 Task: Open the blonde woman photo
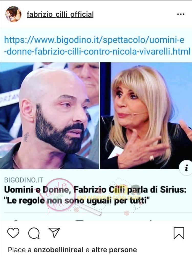coord(146,115)
